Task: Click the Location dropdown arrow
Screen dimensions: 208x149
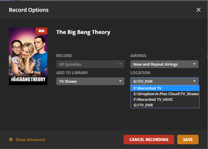Action: coord(194,81)
